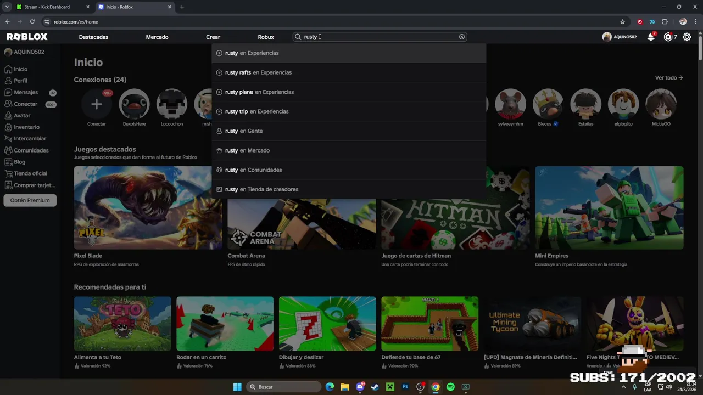Open the Crear navigation tab
The height and width of the screenshot is (395, 703).
[x=213, y=37]
